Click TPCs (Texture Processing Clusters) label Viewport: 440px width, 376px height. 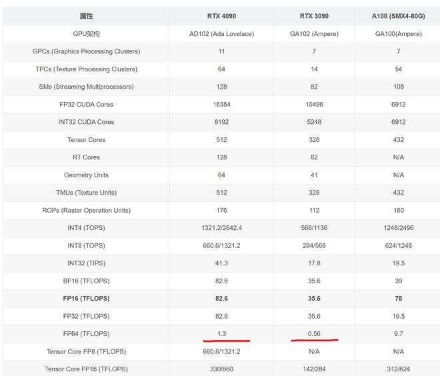pyautogui.click(x=86, y=69)
